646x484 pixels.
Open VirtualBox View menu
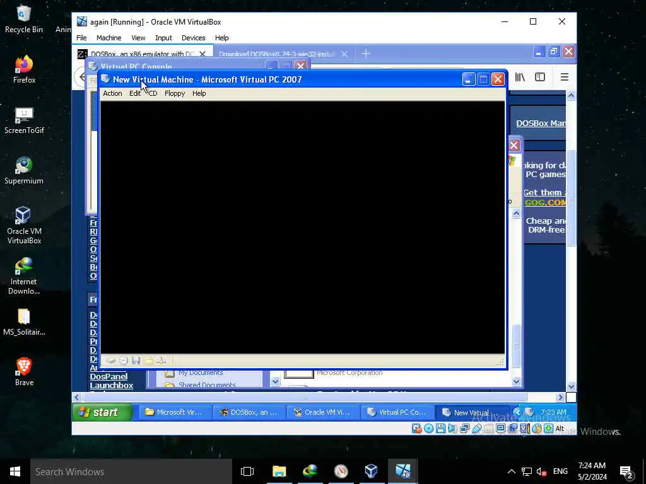(x=138, y=38)
